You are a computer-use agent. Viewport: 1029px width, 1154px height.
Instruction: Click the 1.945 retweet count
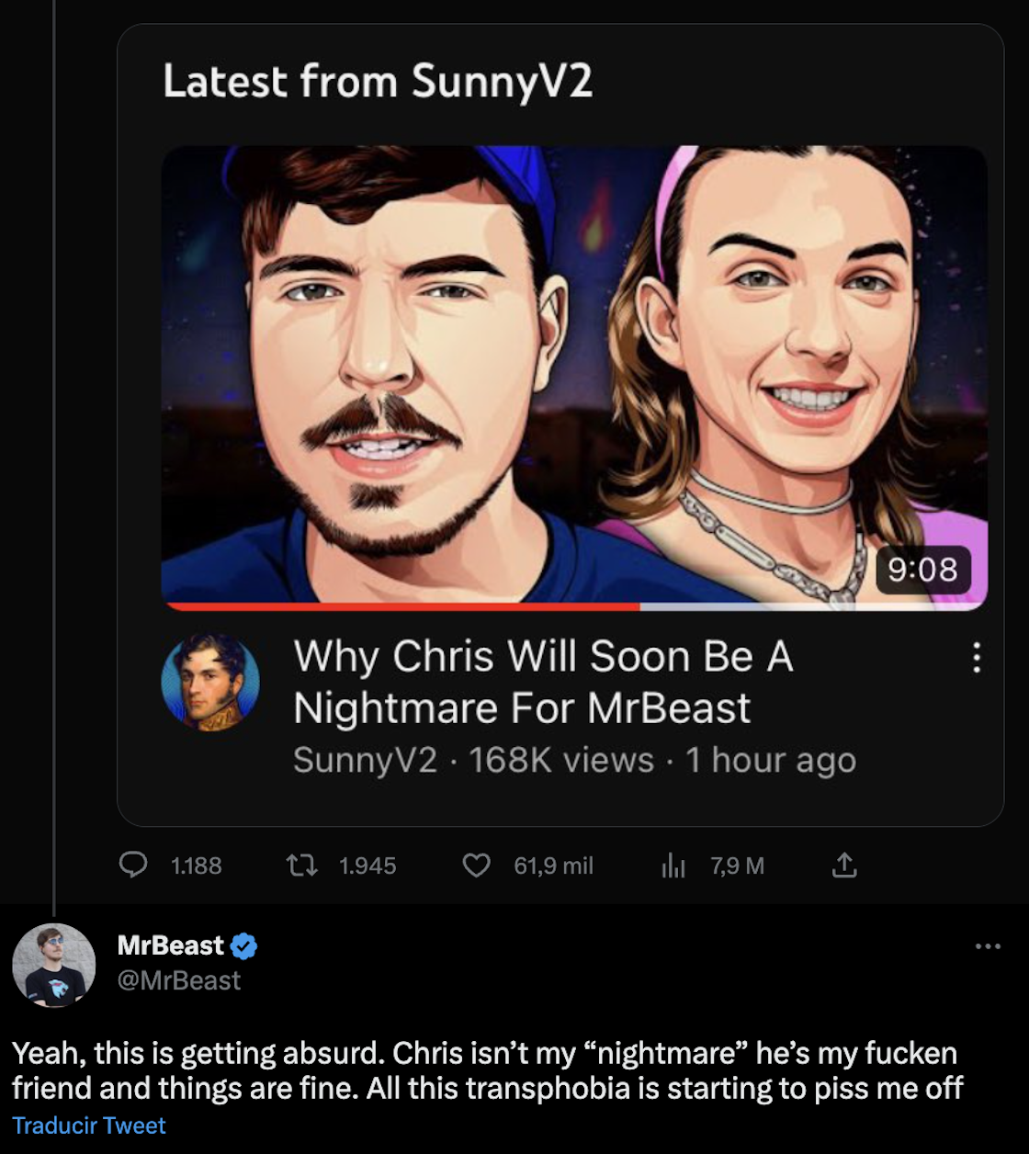point(367,865)
